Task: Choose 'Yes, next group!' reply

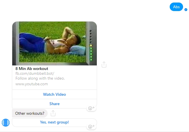Action: (54, 122)
